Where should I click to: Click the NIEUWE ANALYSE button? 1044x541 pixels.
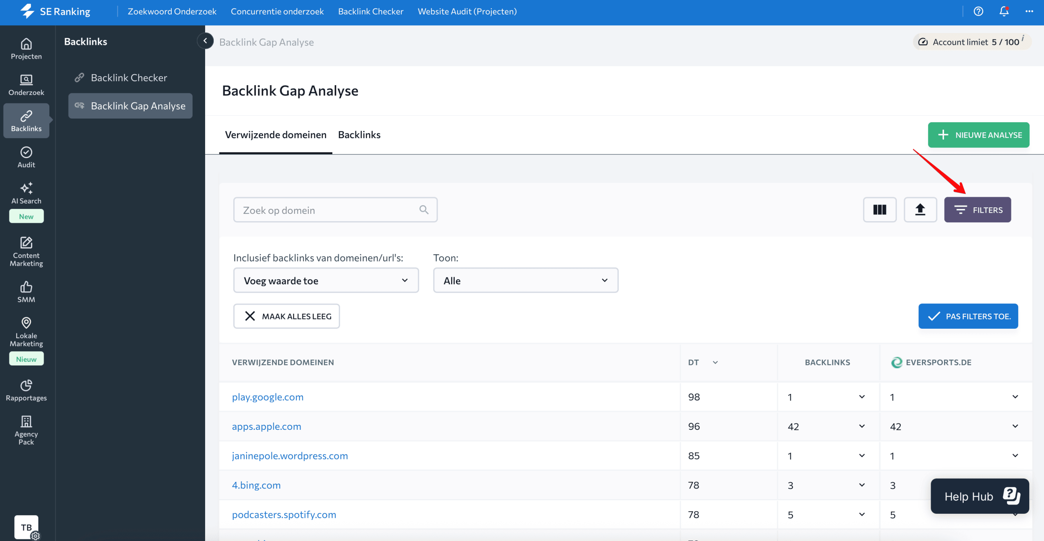(979, 135)
